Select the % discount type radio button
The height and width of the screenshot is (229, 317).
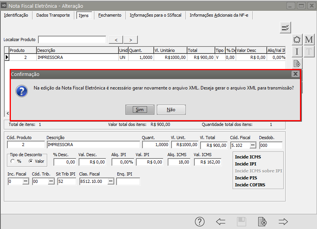pyautogui.click(x=13, y=161)
